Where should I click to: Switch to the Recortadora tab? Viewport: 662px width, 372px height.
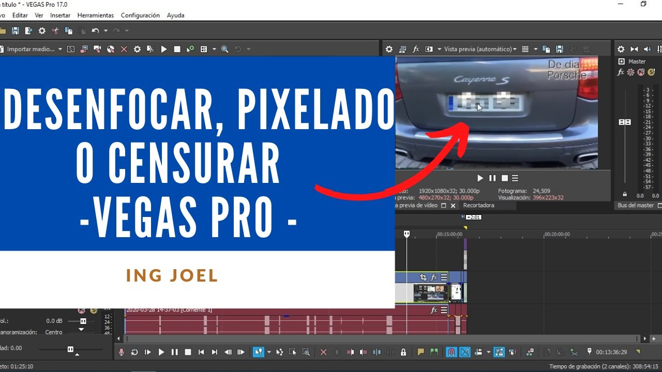(478, 205)
